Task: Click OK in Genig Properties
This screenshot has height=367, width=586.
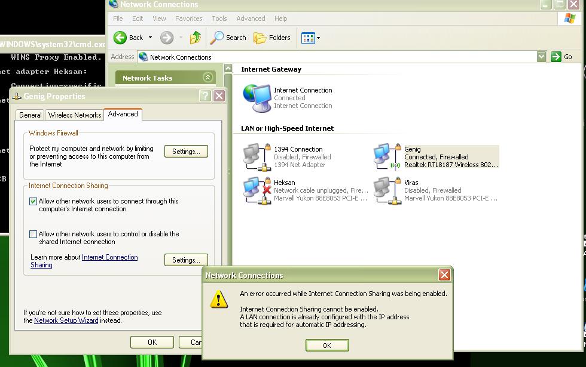Action: [152, 343]
